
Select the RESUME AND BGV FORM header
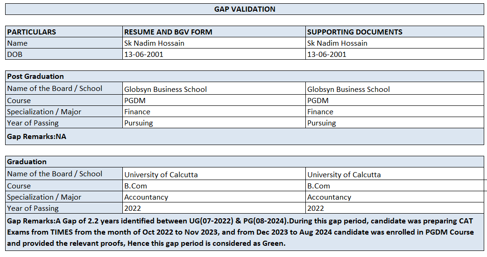(168, 32)
